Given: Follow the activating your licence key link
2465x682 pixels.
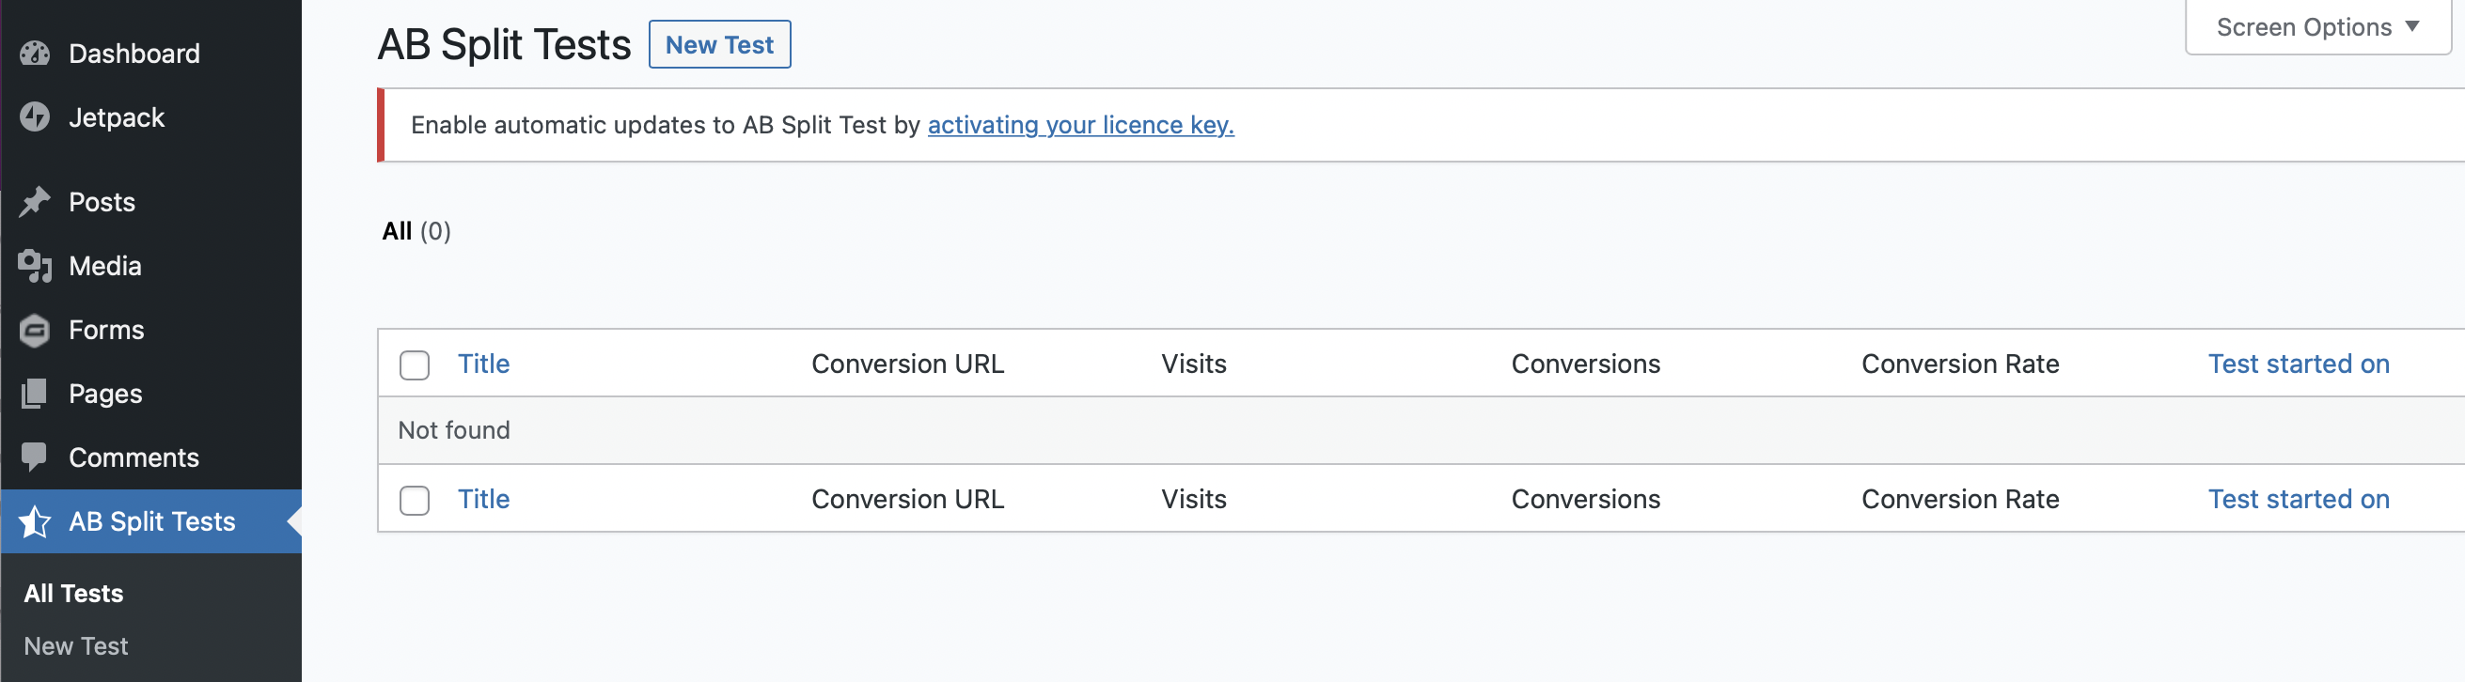Looking at the screenshot, I should click(x=1080, y=125).
